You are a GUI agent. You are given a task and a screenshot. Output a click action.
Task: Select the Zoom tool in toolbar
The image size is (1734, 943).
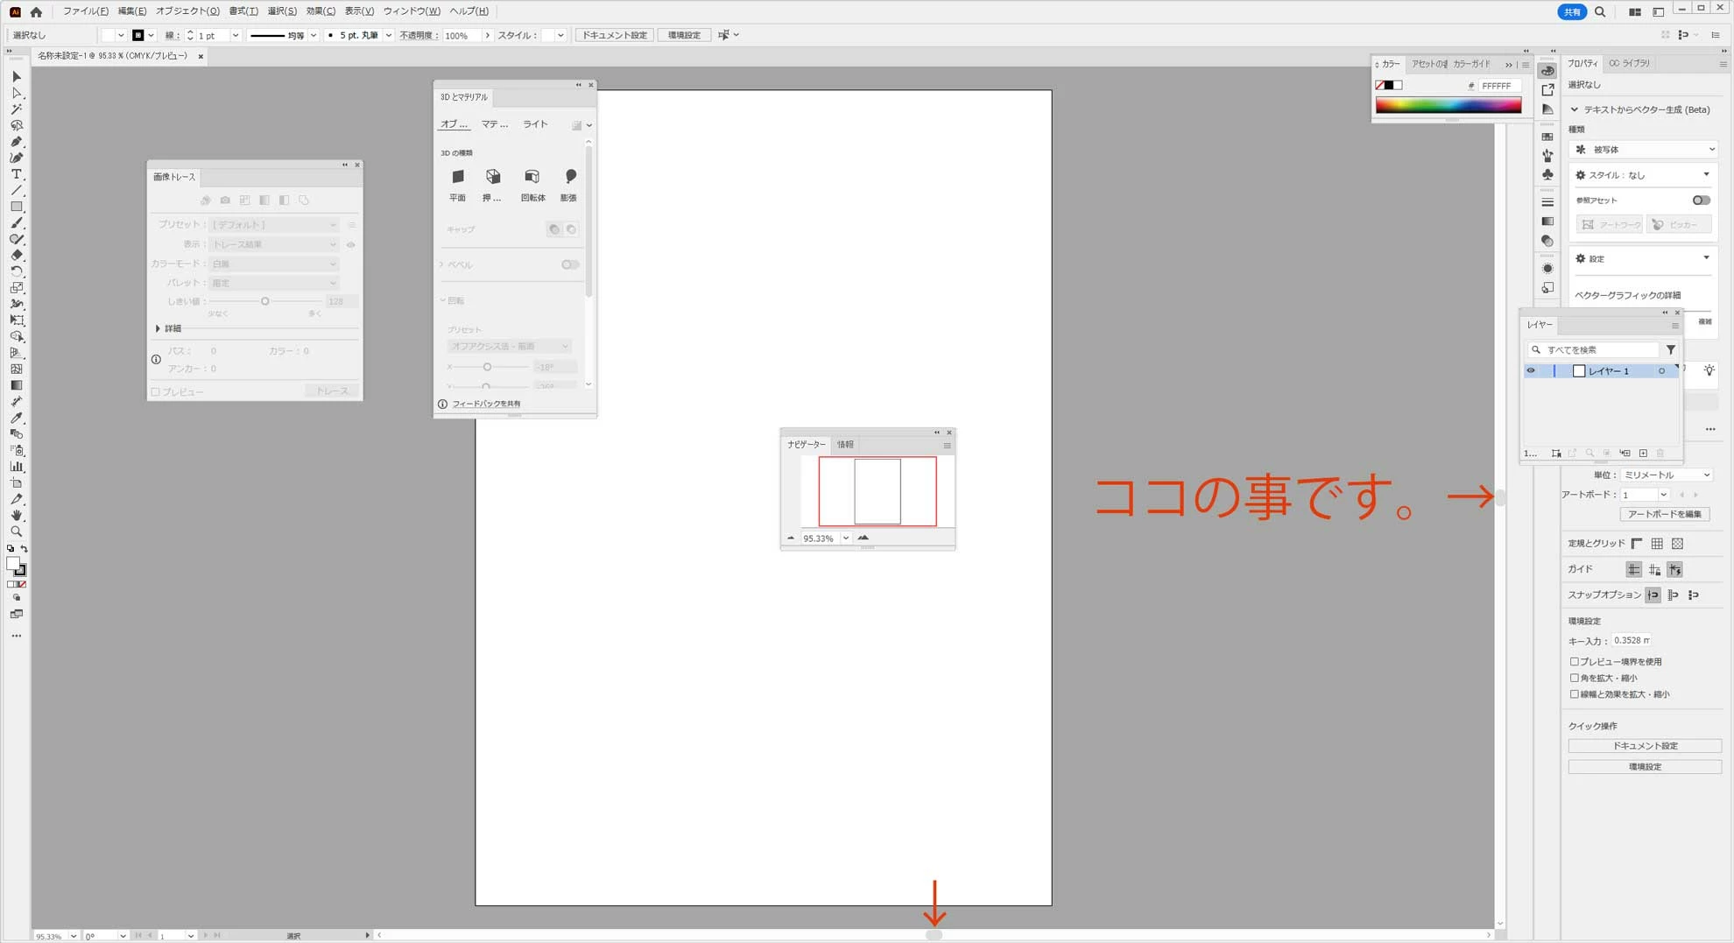16,531
